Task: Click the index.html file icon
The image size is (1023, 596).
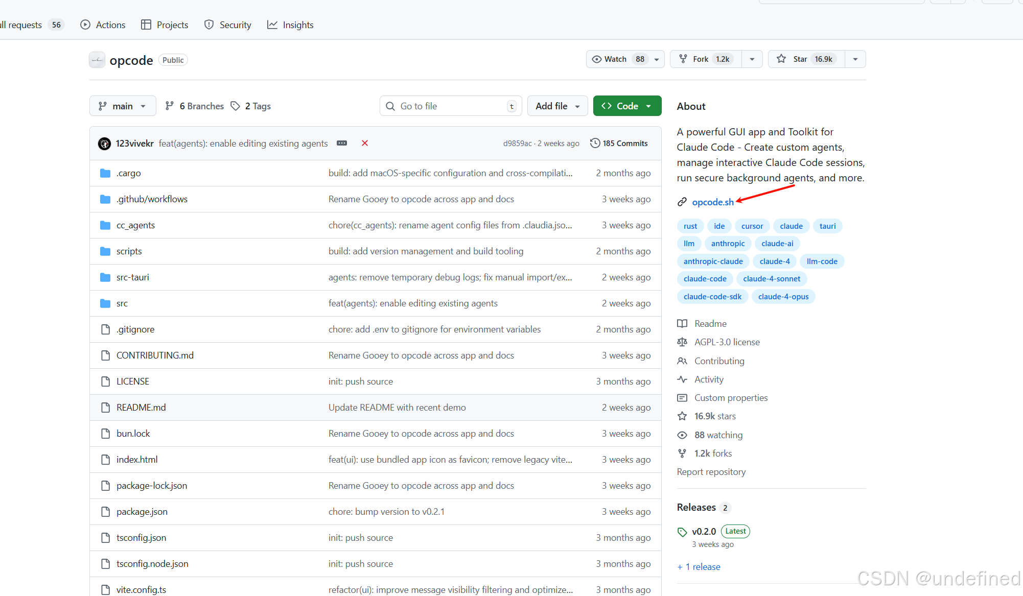Action: [x=105, y=460]
